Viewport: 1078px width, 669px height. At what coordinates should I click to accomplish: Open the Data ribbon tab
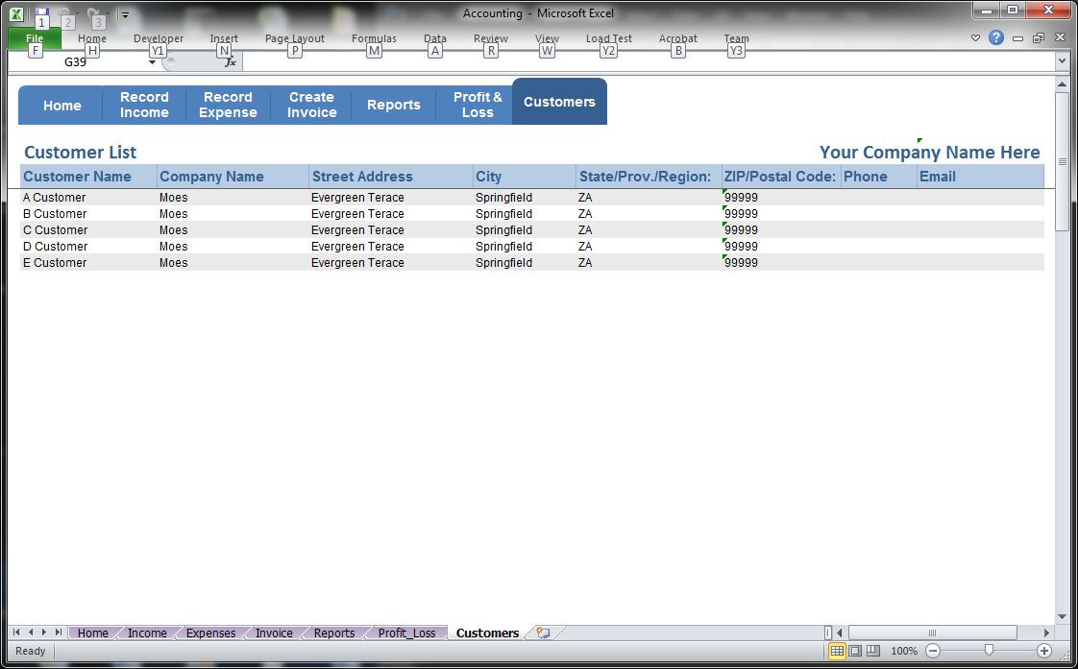point(434,38)
